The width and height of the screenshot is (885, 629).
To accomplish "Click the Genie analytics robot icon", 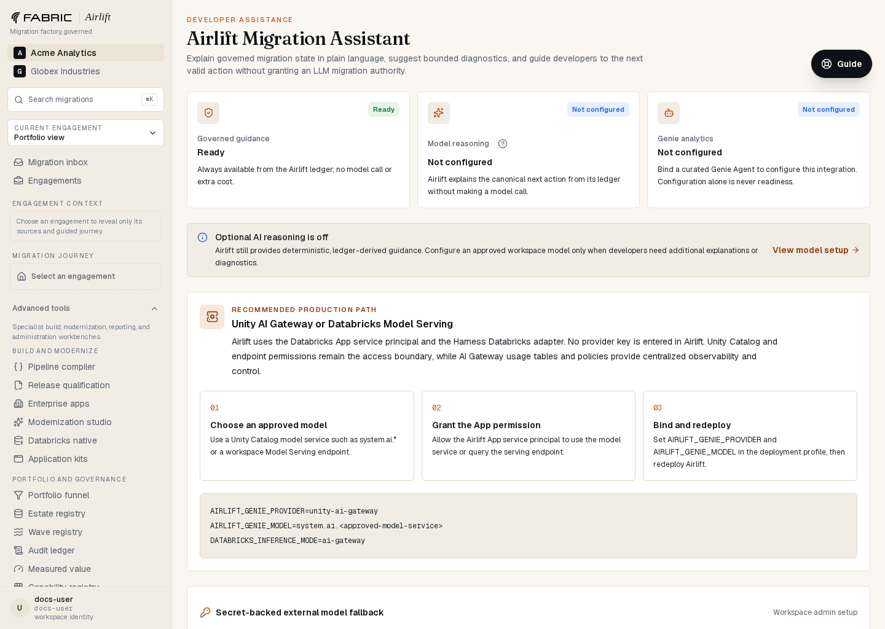I will coord(669,113).
